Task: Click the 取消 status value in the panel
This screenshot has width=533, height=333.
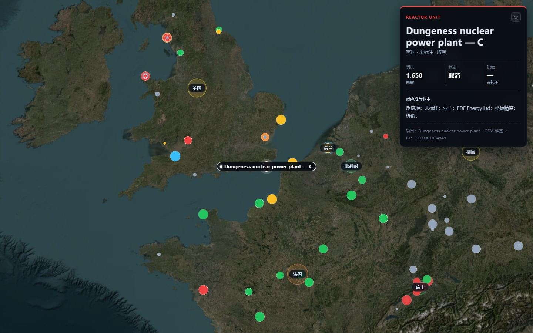Action: pos(455,75)
